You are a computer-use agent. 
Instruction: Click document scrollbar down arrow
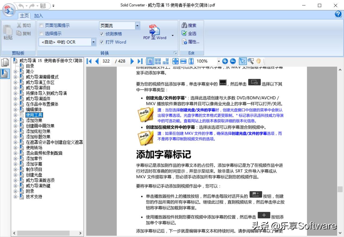(x=340, y=233)
